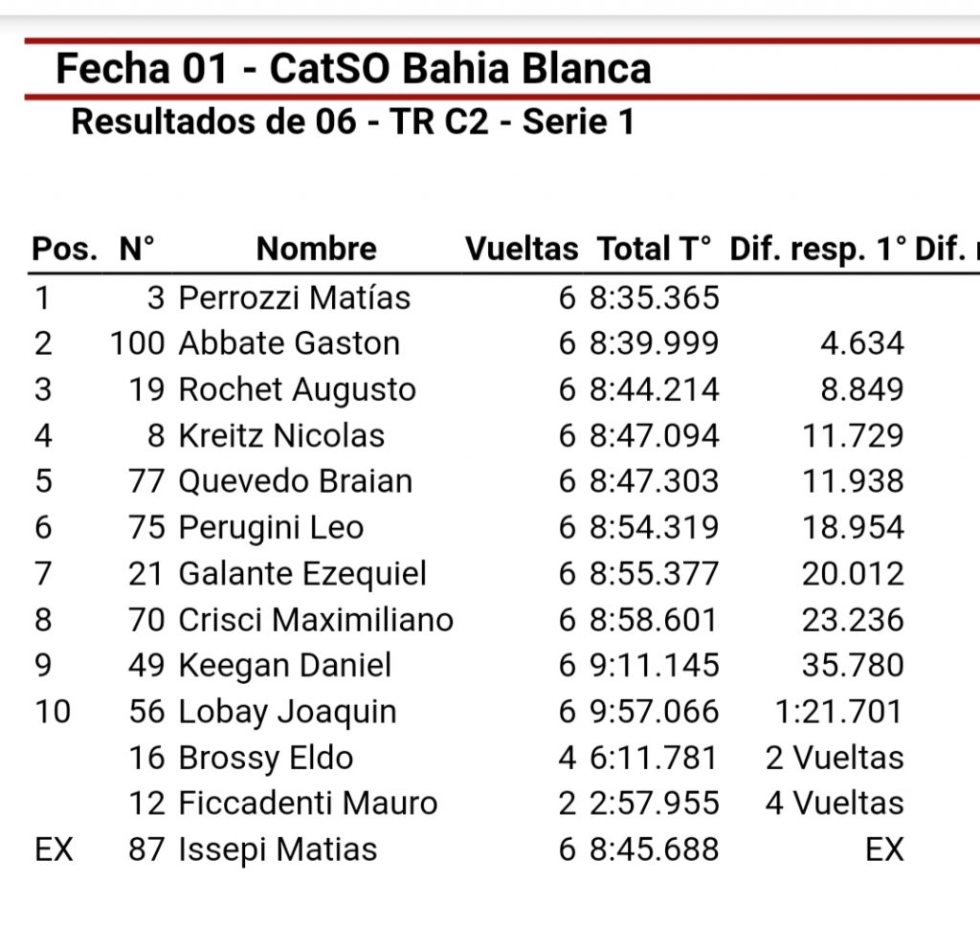This screenshot has height=927, width=980.
Task: Click the 'Fecha 01 - CatSO Bahia Blanca' title
Action: pyautogui.click(x=353, y=68)
